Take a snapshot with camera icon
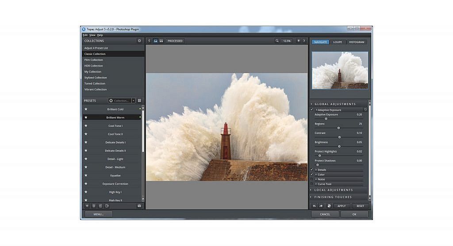The image size is (453, 246). click(x=139, y=206)
